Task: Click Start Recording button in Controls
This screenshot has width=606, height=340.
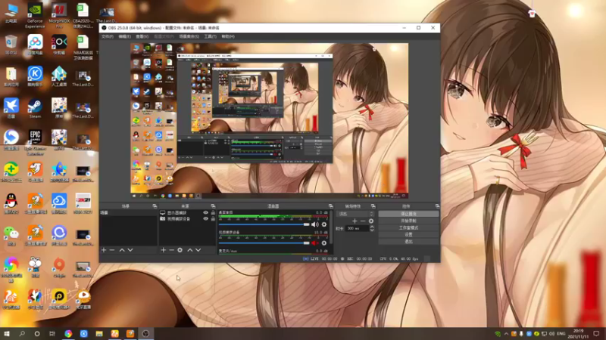Action: (408, 221)
